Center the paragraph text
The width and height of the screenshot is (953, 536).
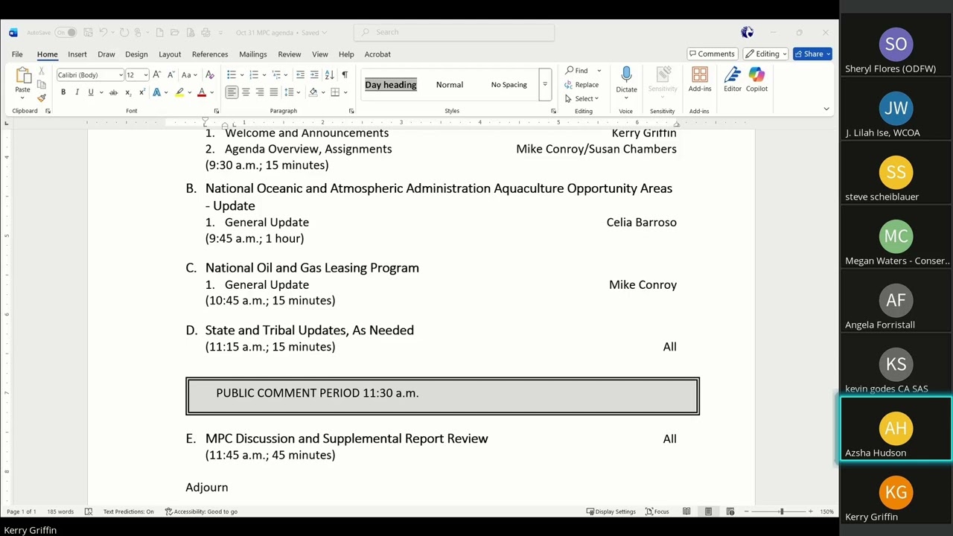coord(246,92)
